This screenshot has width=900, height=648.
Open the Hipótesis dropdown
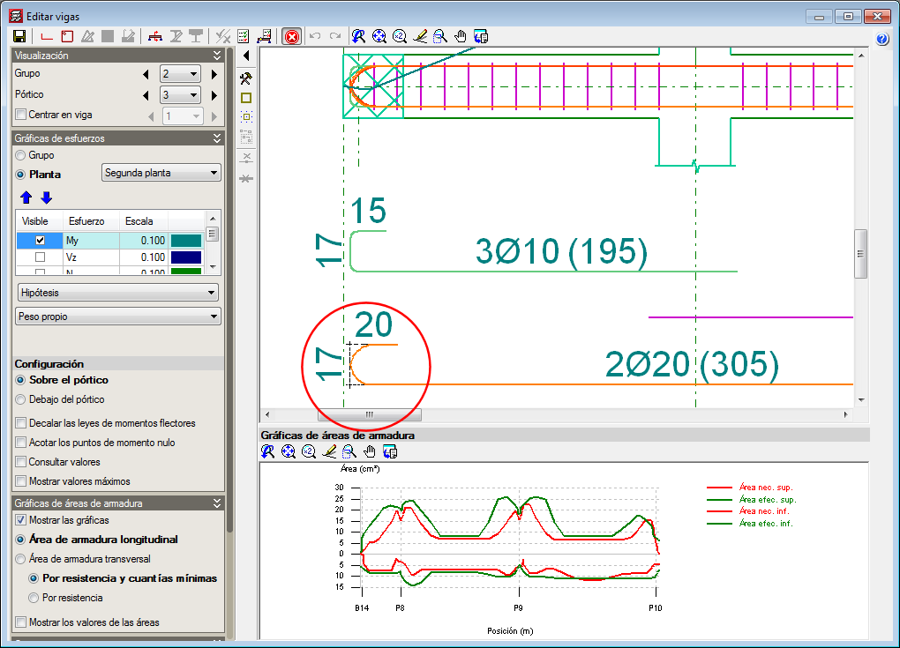coord(117,292)
